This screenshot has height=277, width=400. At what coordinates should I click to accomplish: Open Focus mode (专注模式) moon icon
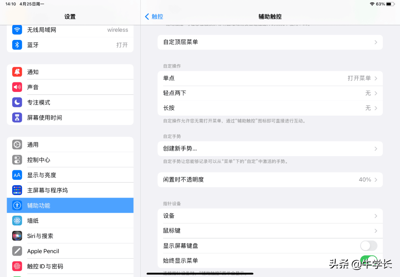coord(17,102)
